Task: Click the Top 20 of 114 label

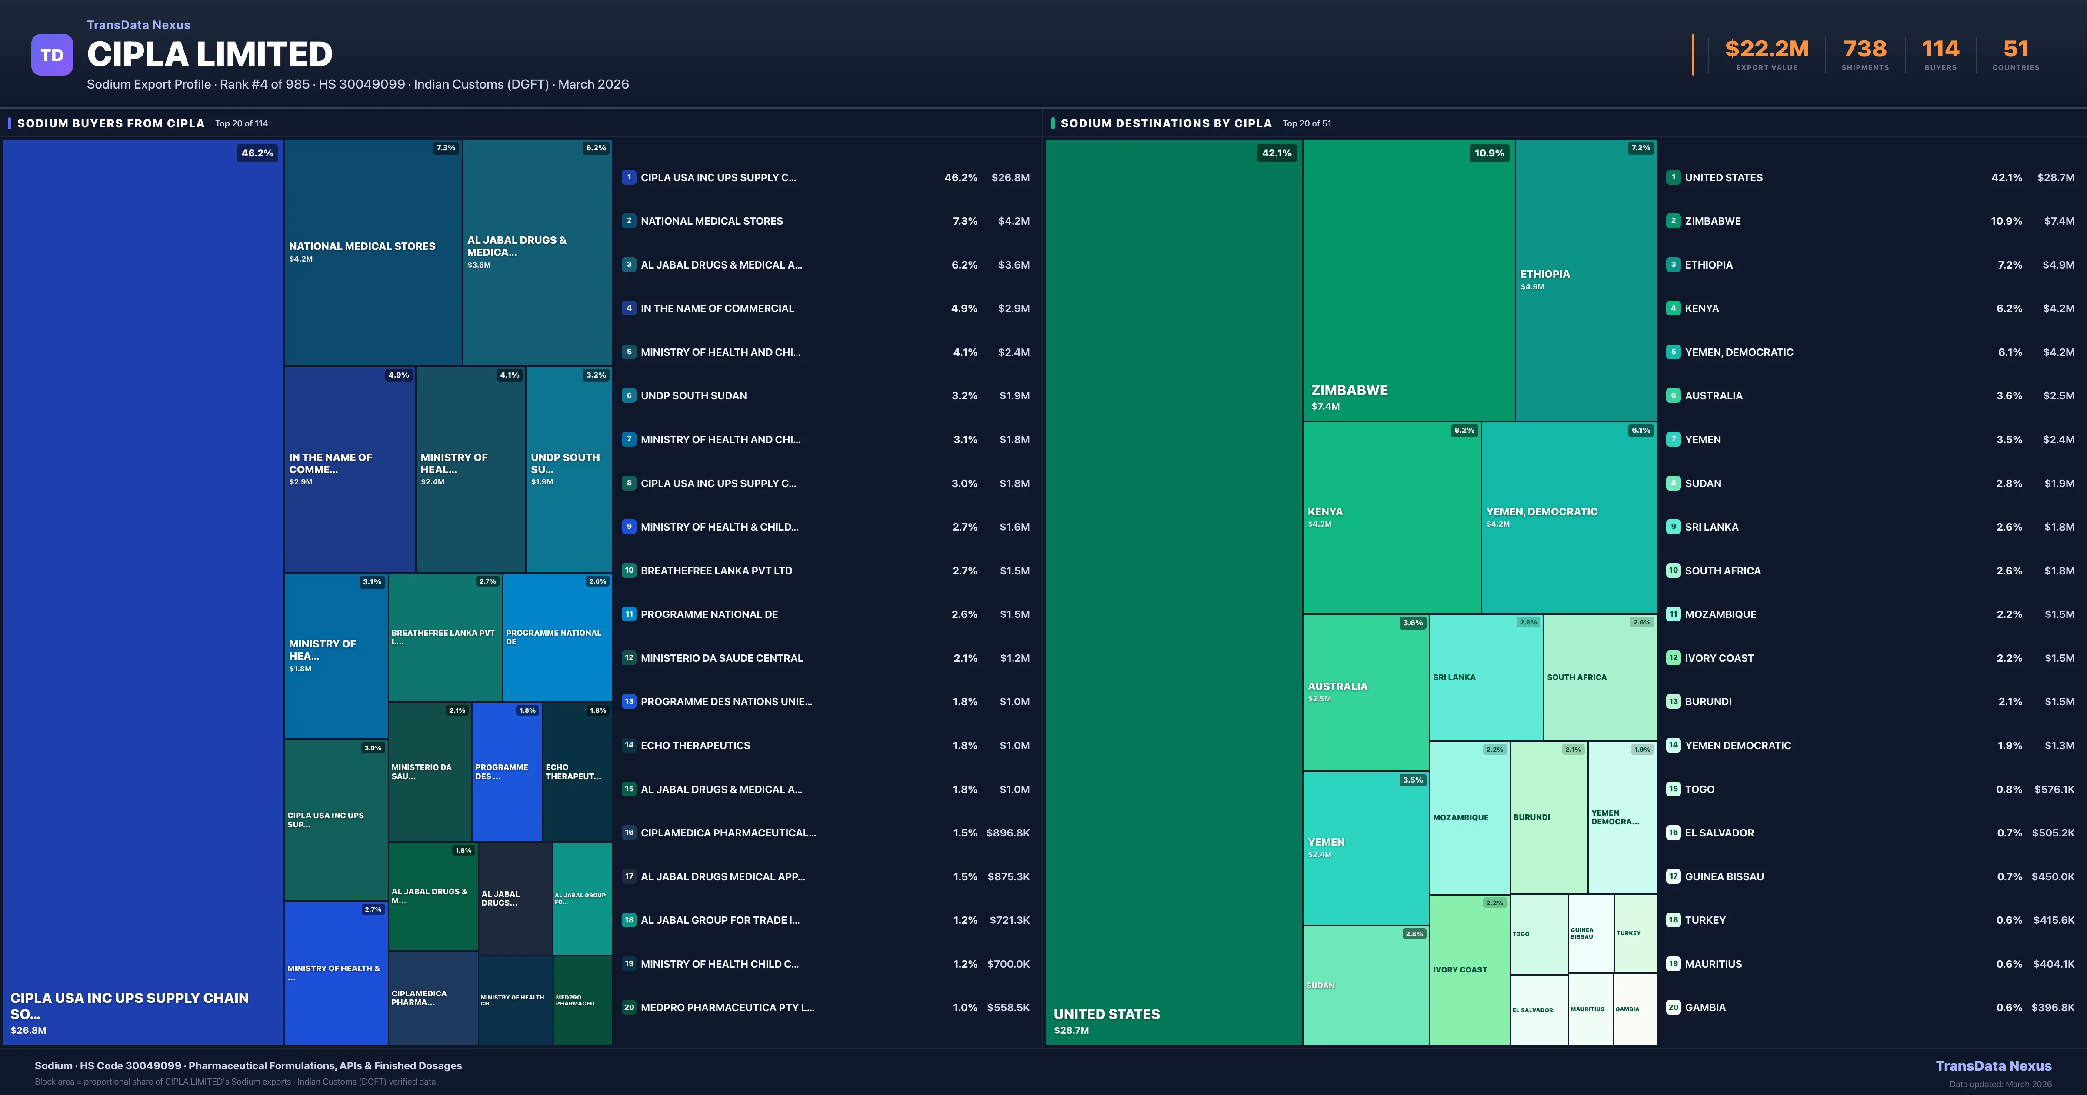Action: [240, 123]
